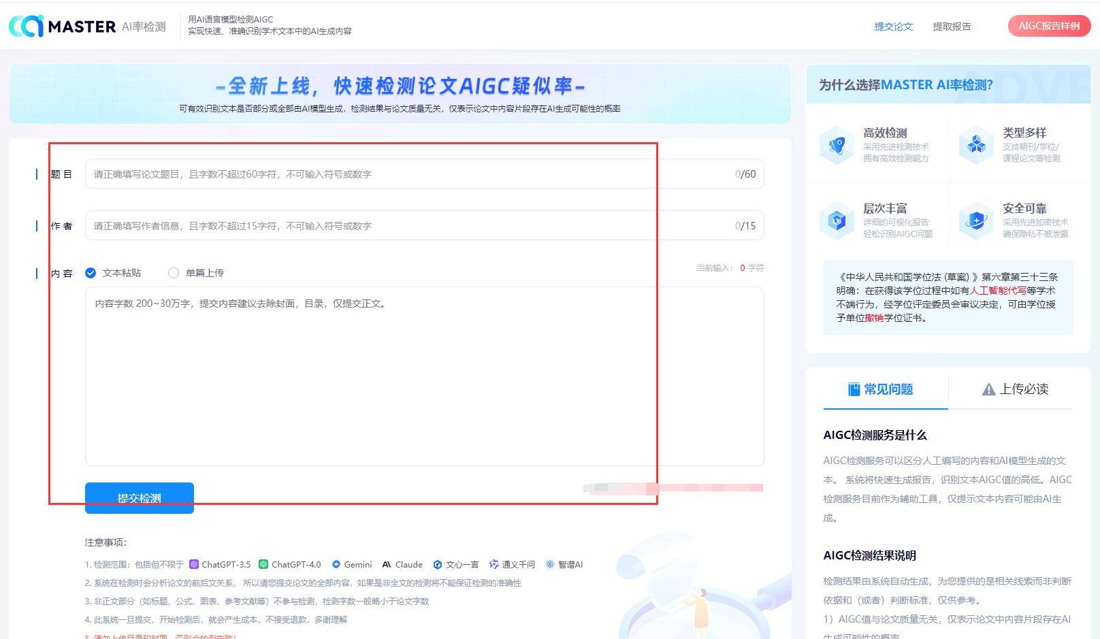Click the 注意事项 label
The image size is (1100, 639).
tap(106, 542)
